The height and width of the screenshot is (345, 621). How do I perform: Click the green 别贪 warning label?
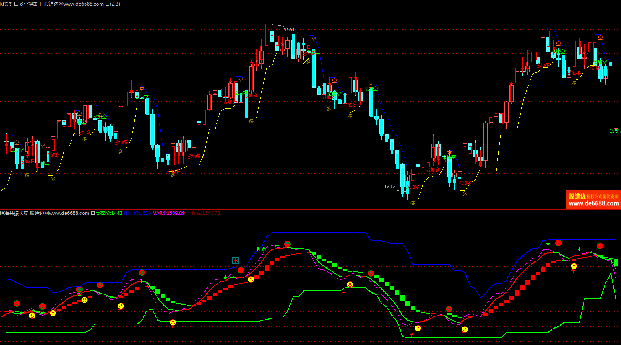pos(261,249)
